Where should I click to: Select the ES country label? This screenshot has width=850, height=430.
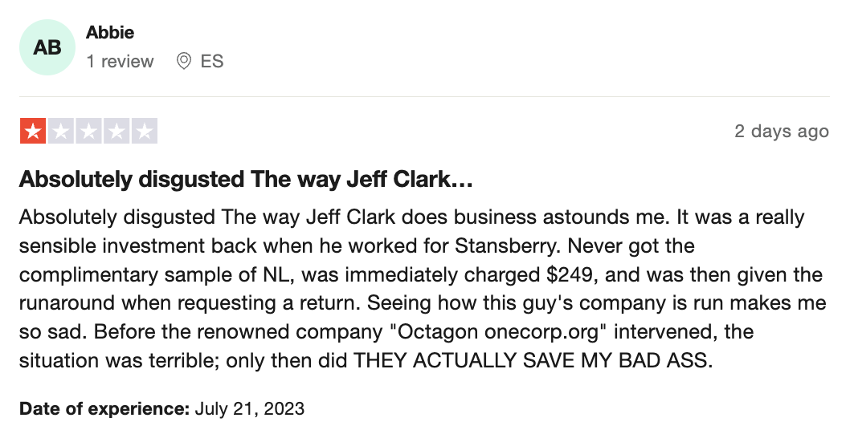click(x=212, y=61)
